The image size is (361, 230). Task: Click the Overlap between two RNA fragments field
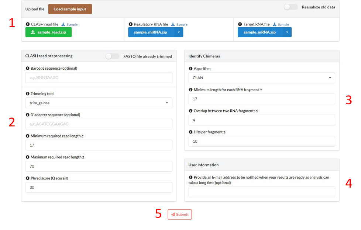(x=262, y=120)
